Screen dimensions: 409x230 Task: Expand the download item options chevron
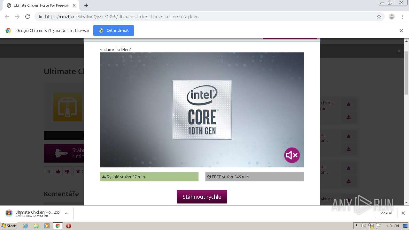(66, 213)
